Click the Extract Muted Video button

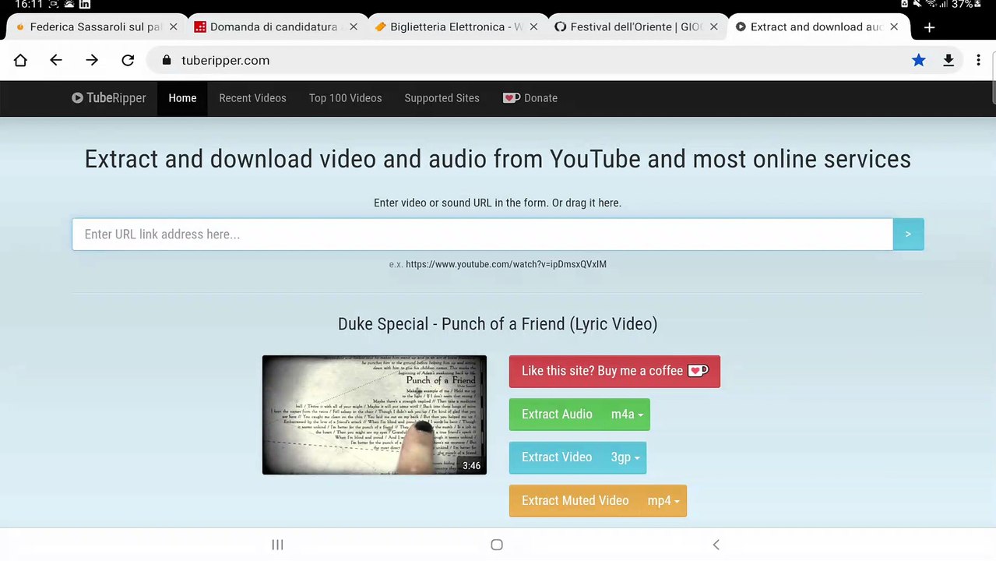pyautogui.click(x=575, y=501)
